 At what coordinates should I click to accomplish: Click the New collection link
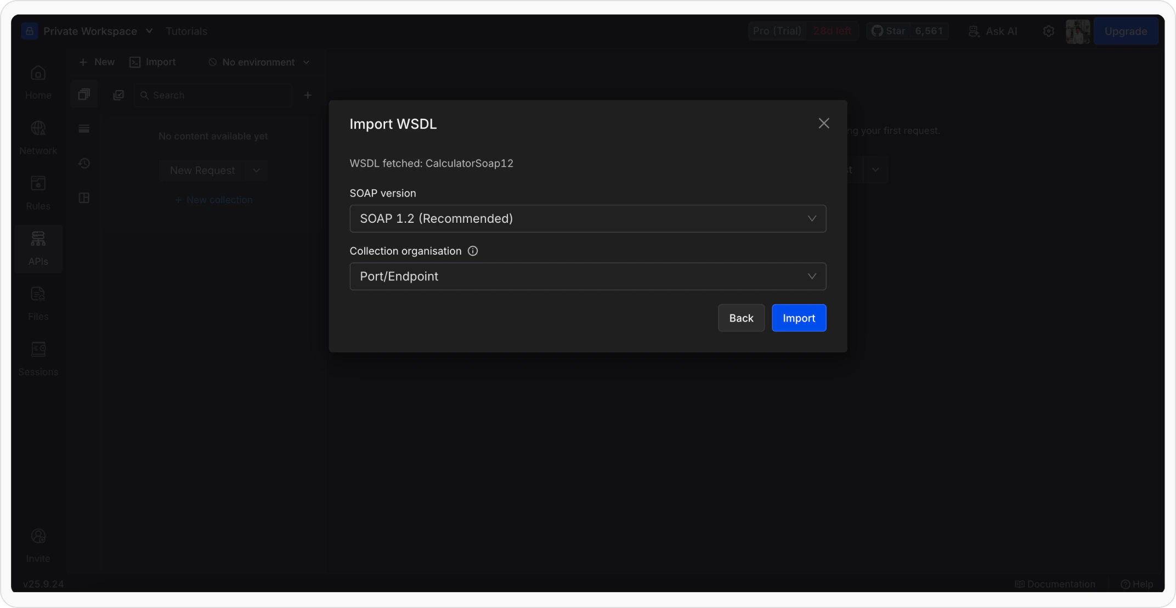(214, 200)
